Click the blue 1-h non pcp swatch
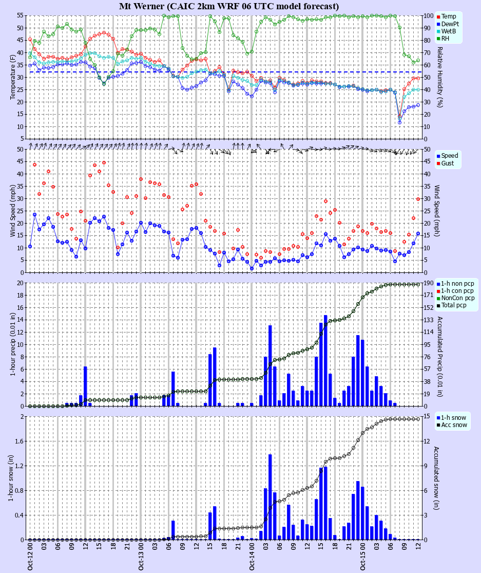This screenshot has height=573, width=481. (438, 284)
